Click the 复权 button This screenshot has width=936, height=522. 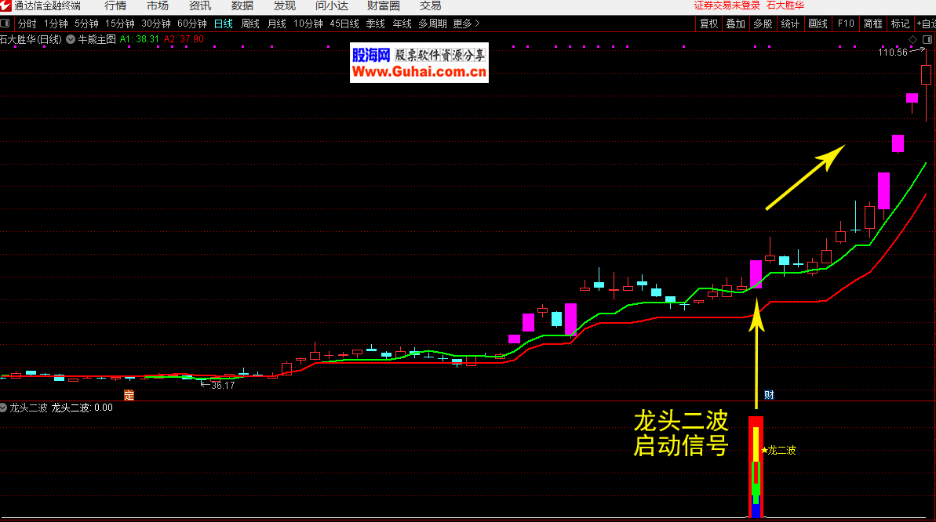click(x=709, y=24)
